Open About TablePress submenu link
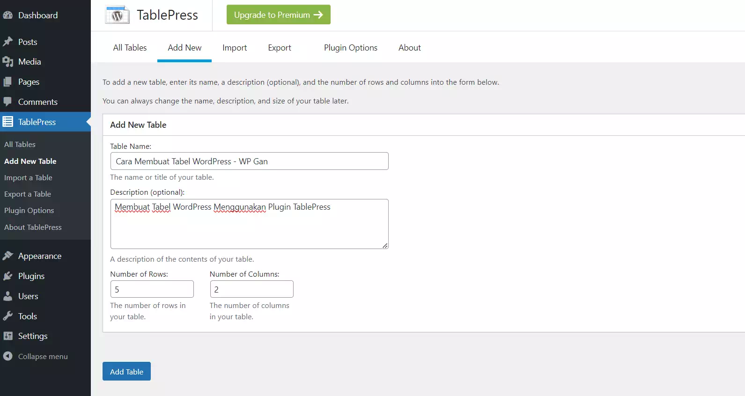The image size is (745, 396). point(33,227)
